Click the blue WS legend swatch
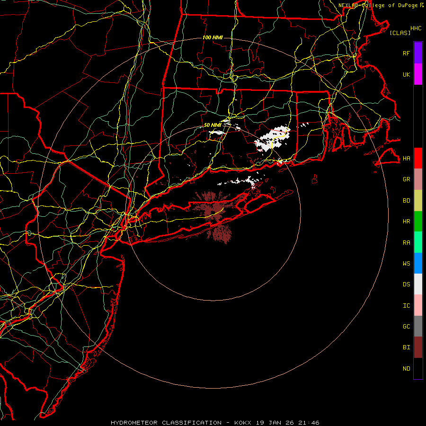426x426 pixels. [418, 263]
